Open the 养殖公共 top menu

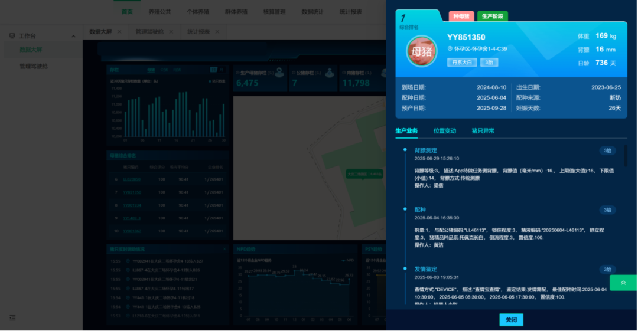click(x=159, y=12)
